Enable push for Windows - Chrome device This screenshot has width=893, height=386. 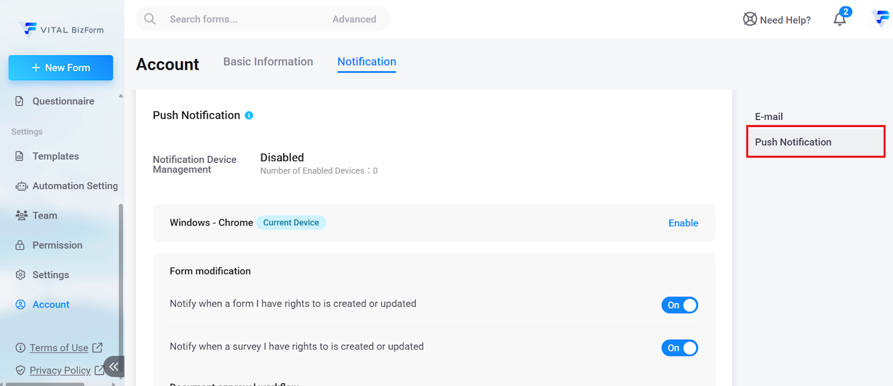coord(683,223)
